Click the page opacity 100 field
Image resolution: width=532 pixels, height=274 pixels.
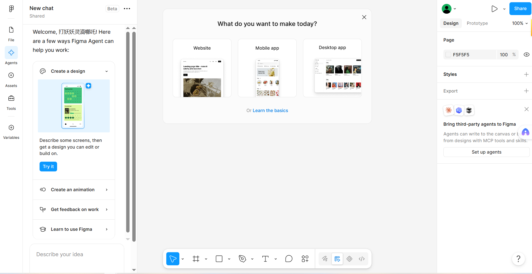(504, 55)
